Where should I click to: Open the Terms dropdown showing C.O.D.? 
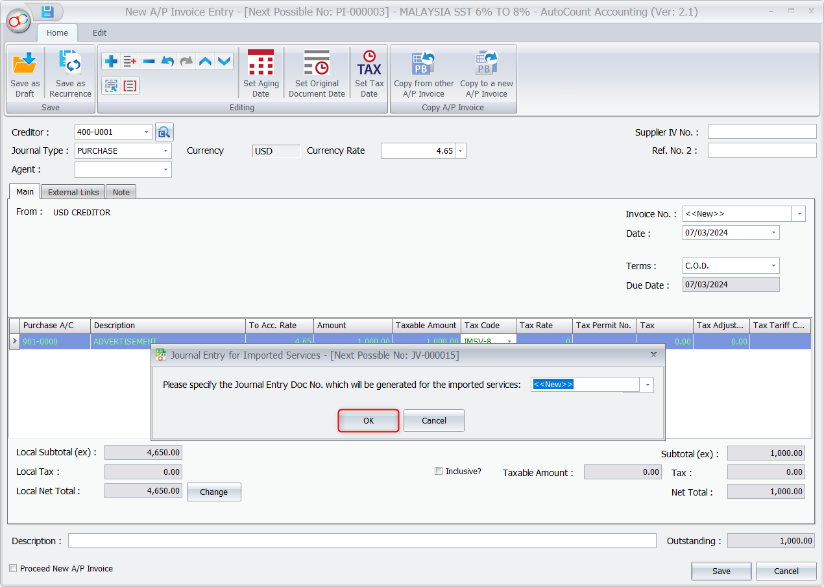coord(773,266)
